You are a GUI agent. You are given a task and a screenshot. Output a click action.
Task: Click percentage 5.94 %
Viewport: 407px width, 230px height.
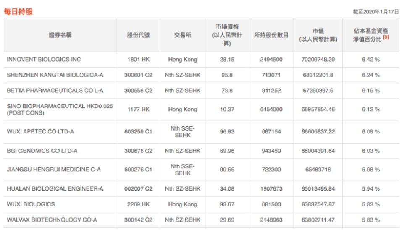(x=370, y=188)
